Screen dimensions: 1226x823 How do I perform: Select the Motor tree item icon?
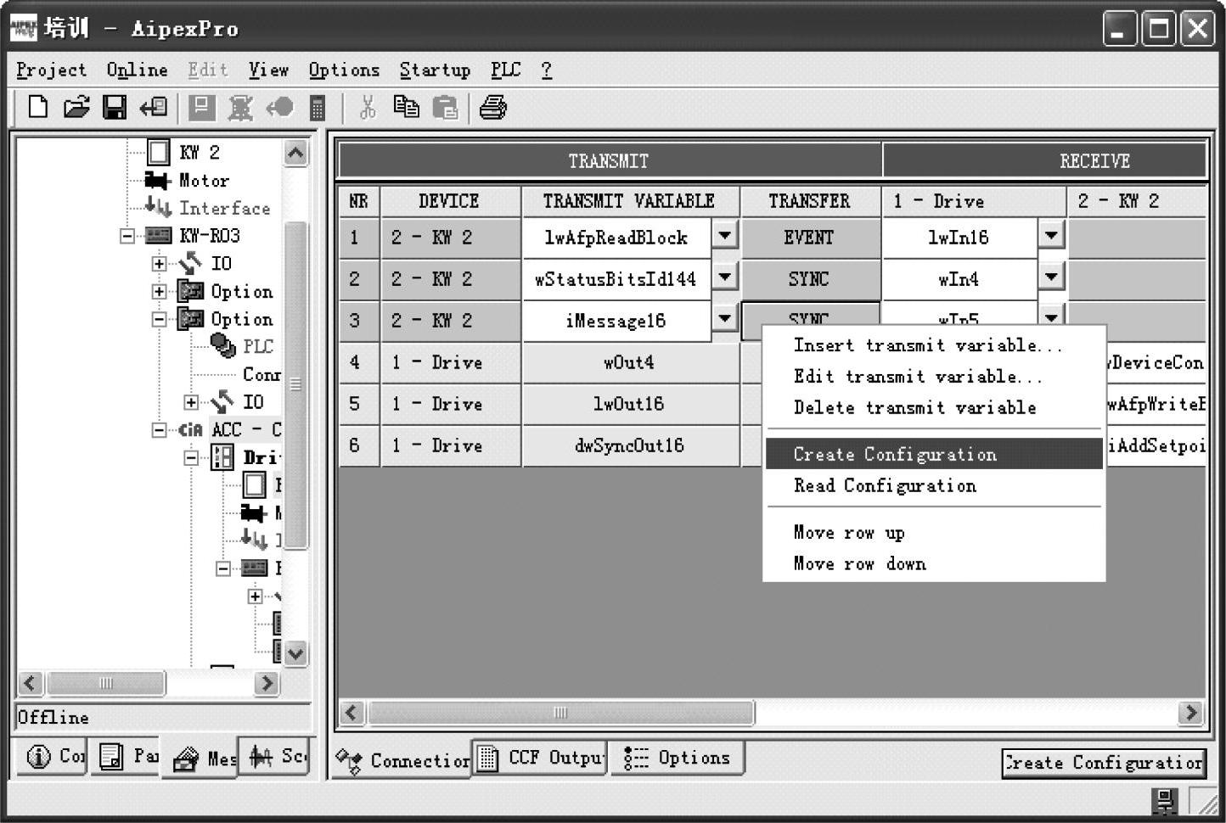(x=157, y=180)
